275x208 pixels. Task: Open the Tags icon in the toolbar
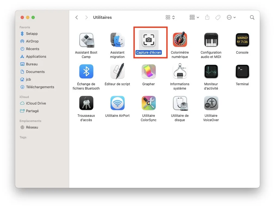[218, 17]
